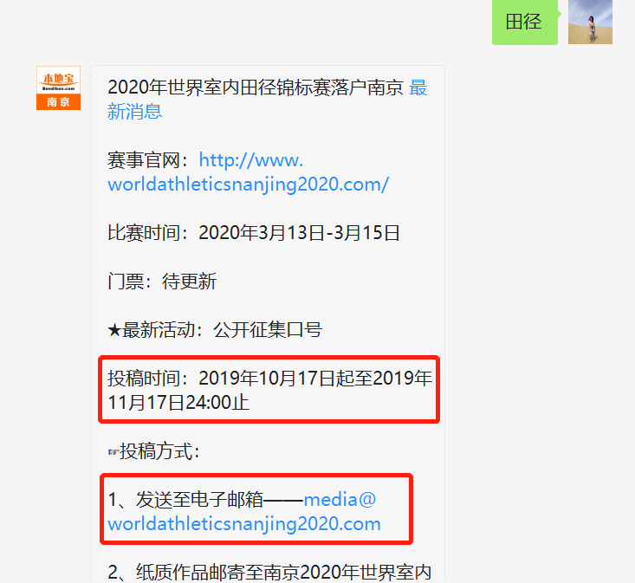Click the 本地宝 南京 account avatar

[58, 87]
